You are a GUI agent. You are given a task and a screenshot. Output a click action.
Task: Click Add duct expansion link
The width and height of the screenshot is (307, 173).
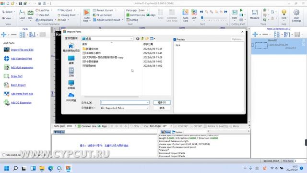pos(22,67)
